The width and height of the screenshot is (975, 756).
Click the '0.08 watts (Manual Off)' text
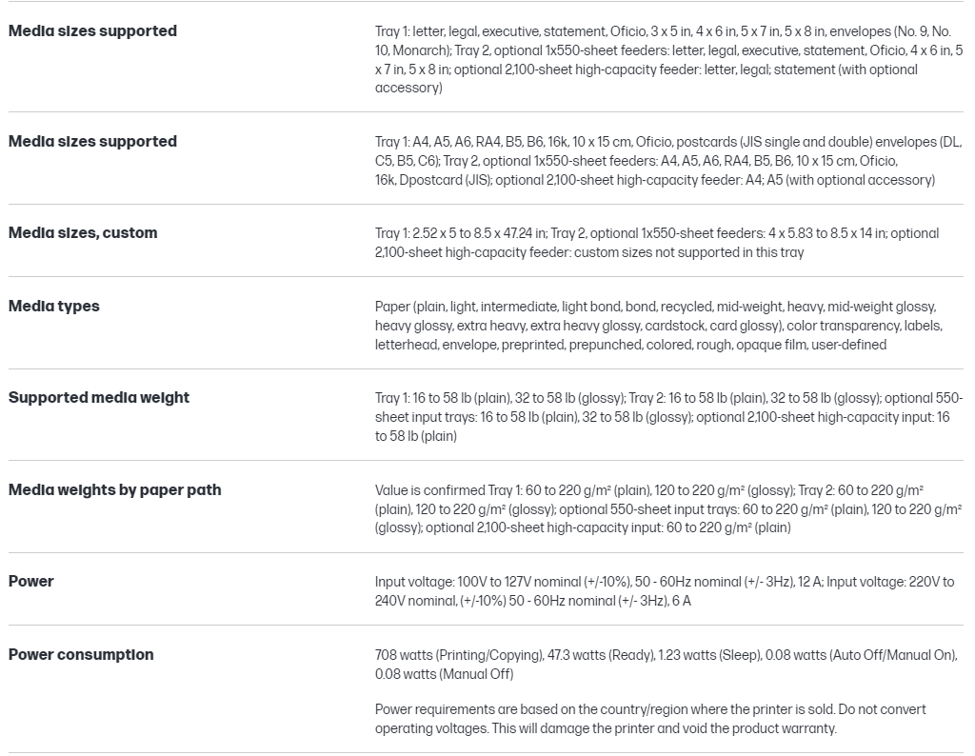coord(444,674)
